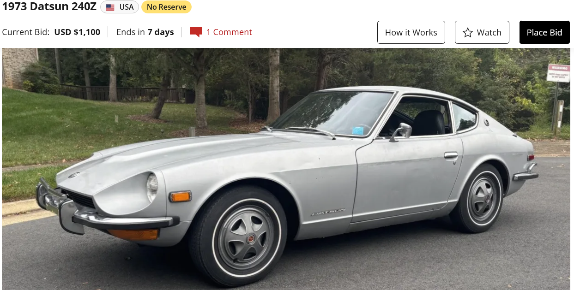Click the 1973 Datsun 240Z title

coord(49,6)
